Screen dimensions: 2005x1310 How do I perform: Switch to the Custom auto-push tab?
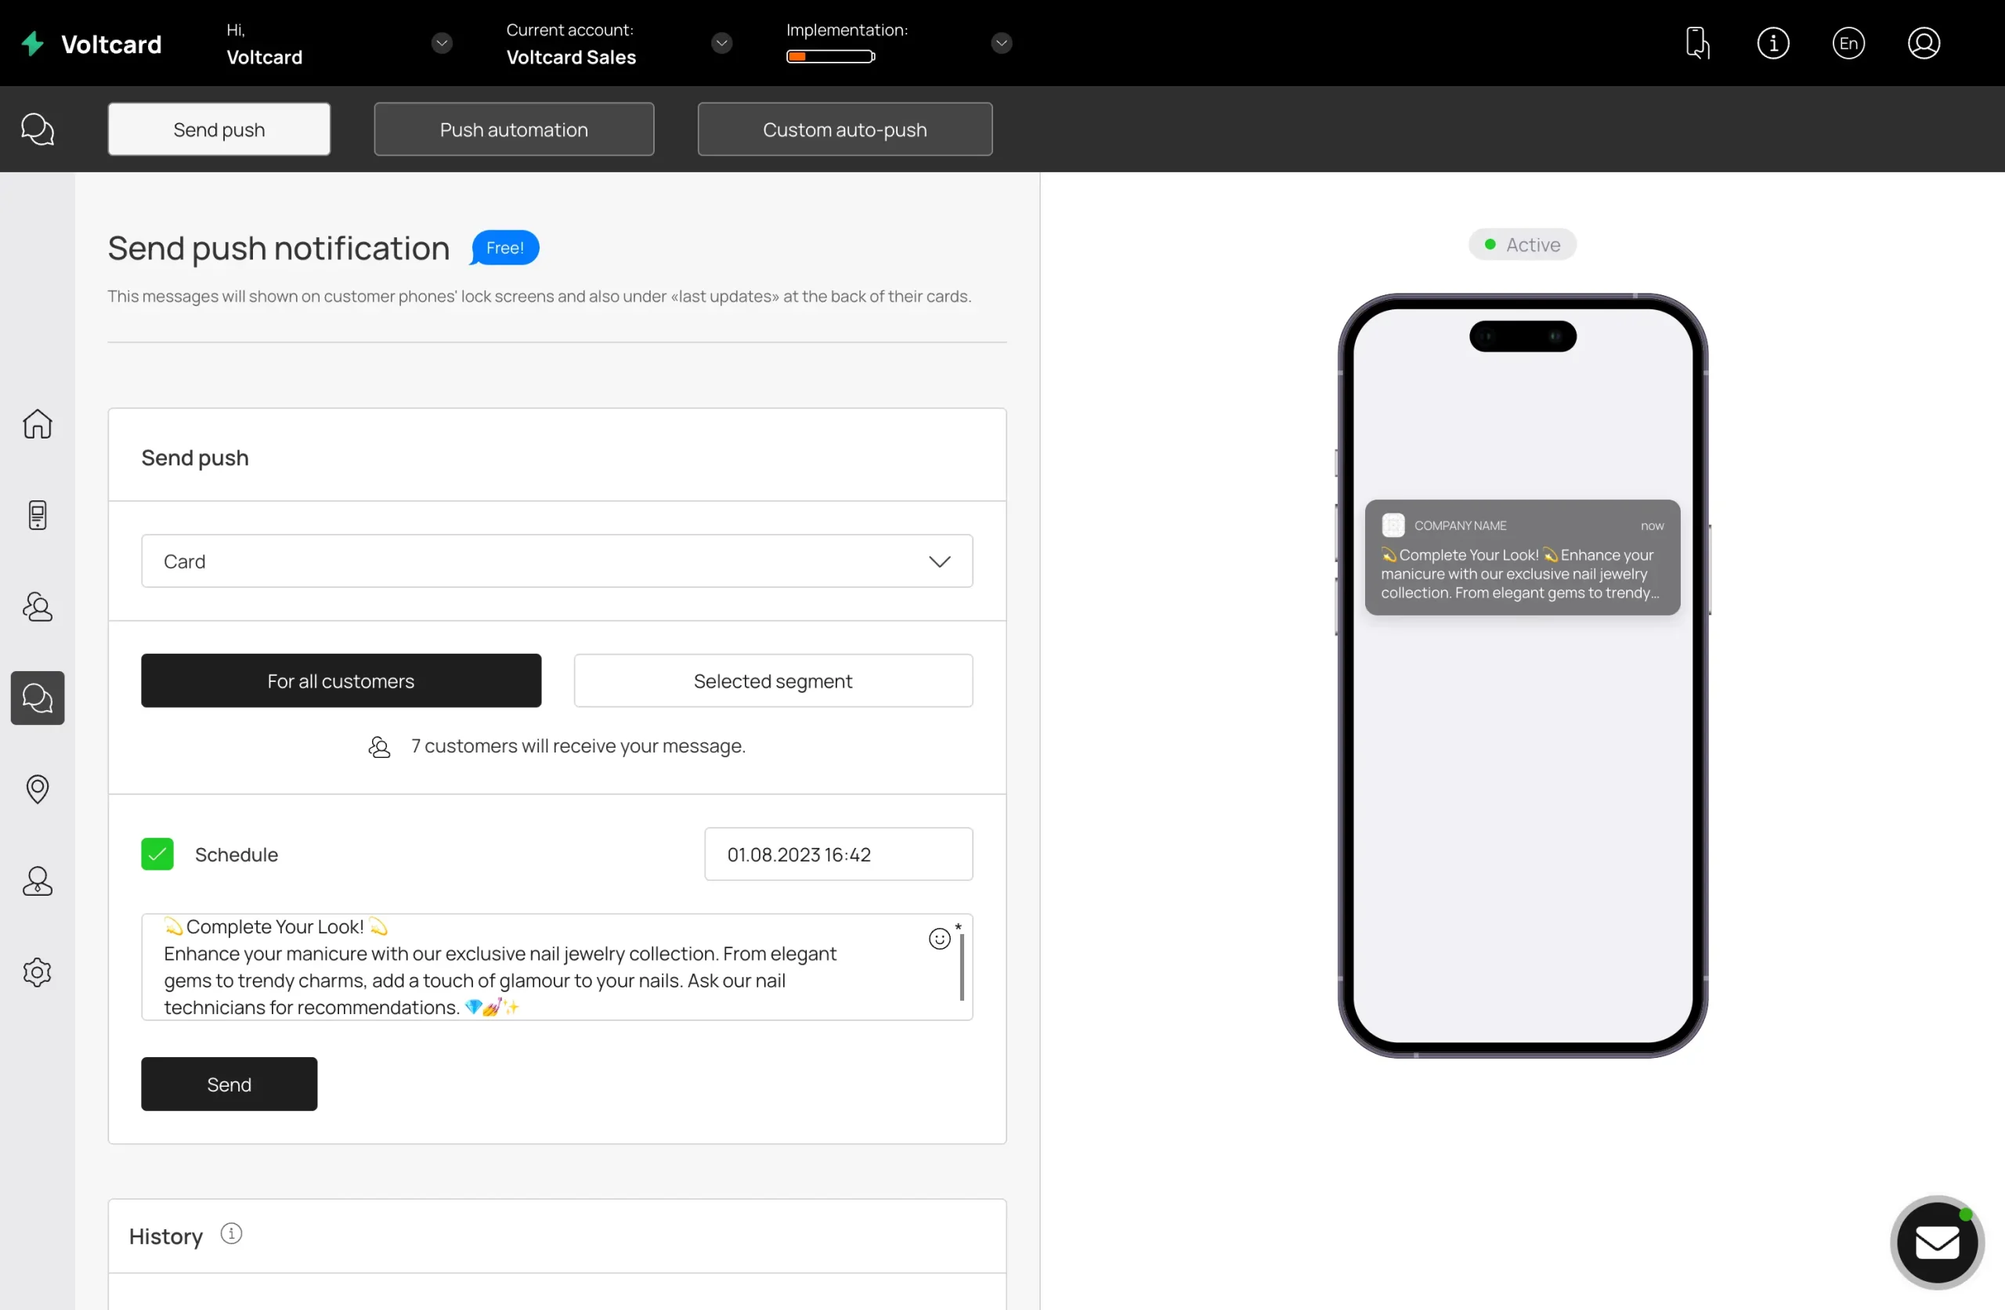coord(844,130)
